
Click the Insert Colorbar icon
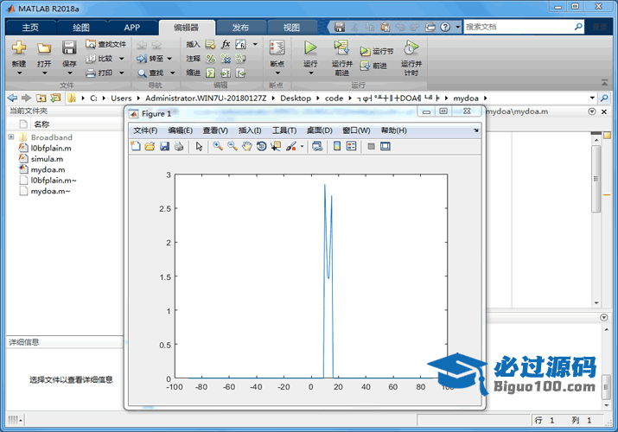coord(337,147)
